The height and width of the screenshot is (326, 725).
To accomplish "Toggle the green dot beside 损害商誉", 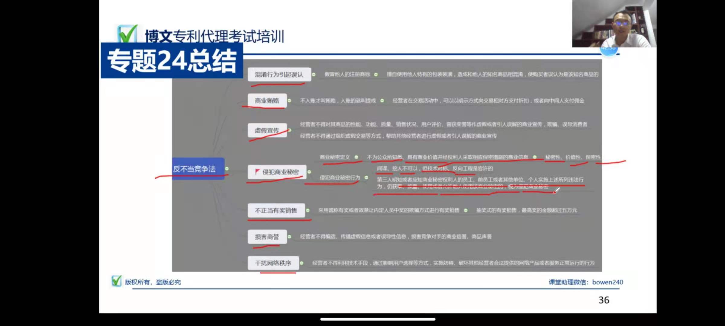I will 289,237.
